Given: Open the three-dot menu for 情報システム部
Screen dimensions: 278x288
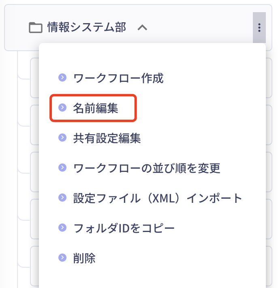Looking at the screenshot, I should (x=259, y=28).
